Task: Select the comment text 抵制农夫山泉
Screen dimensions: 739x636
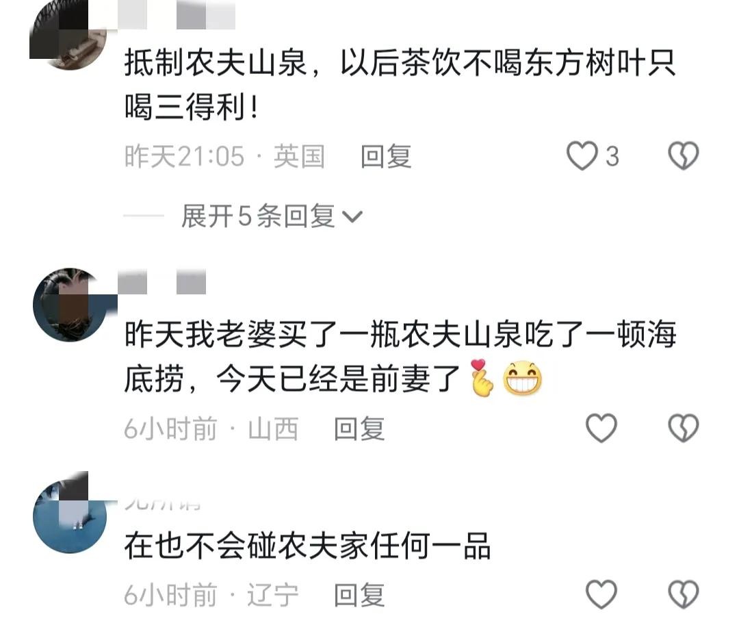Action: pyautogui.click(x=216, y=63)
